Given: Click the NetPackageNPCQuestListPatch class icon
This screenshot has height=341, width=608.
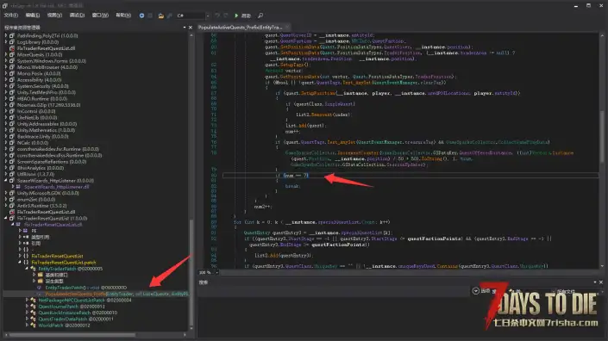Looking at the screenshot, I should tap(33, 300).
